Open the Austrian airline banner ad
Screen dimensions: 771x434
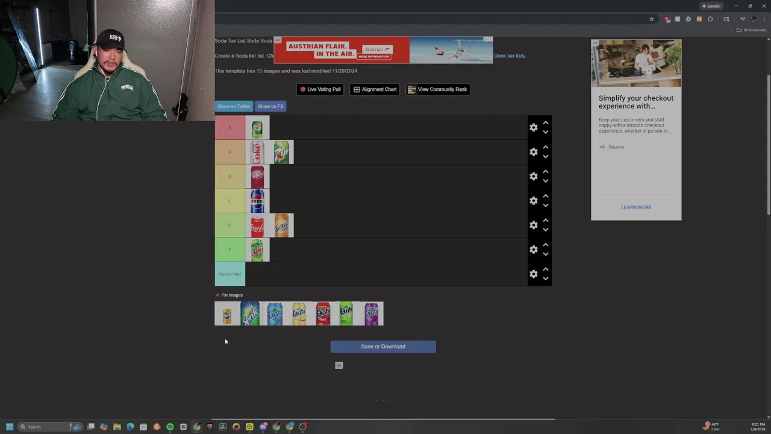coord(383,50)
